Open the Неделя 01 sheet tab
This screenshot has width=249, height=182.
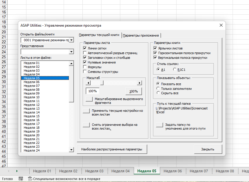pyautogui.click(x=42, y=171)
